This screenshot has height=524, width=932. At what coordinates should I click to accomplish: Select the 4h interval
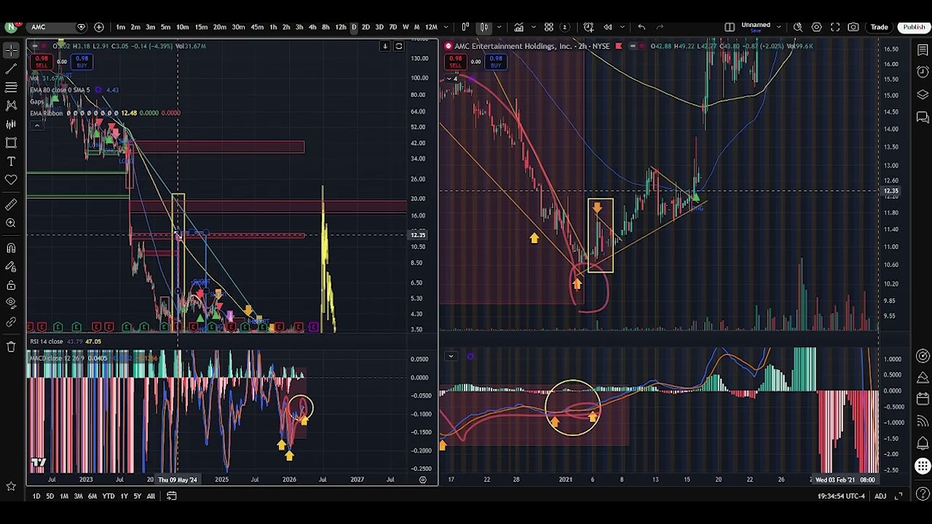(312, 27)
